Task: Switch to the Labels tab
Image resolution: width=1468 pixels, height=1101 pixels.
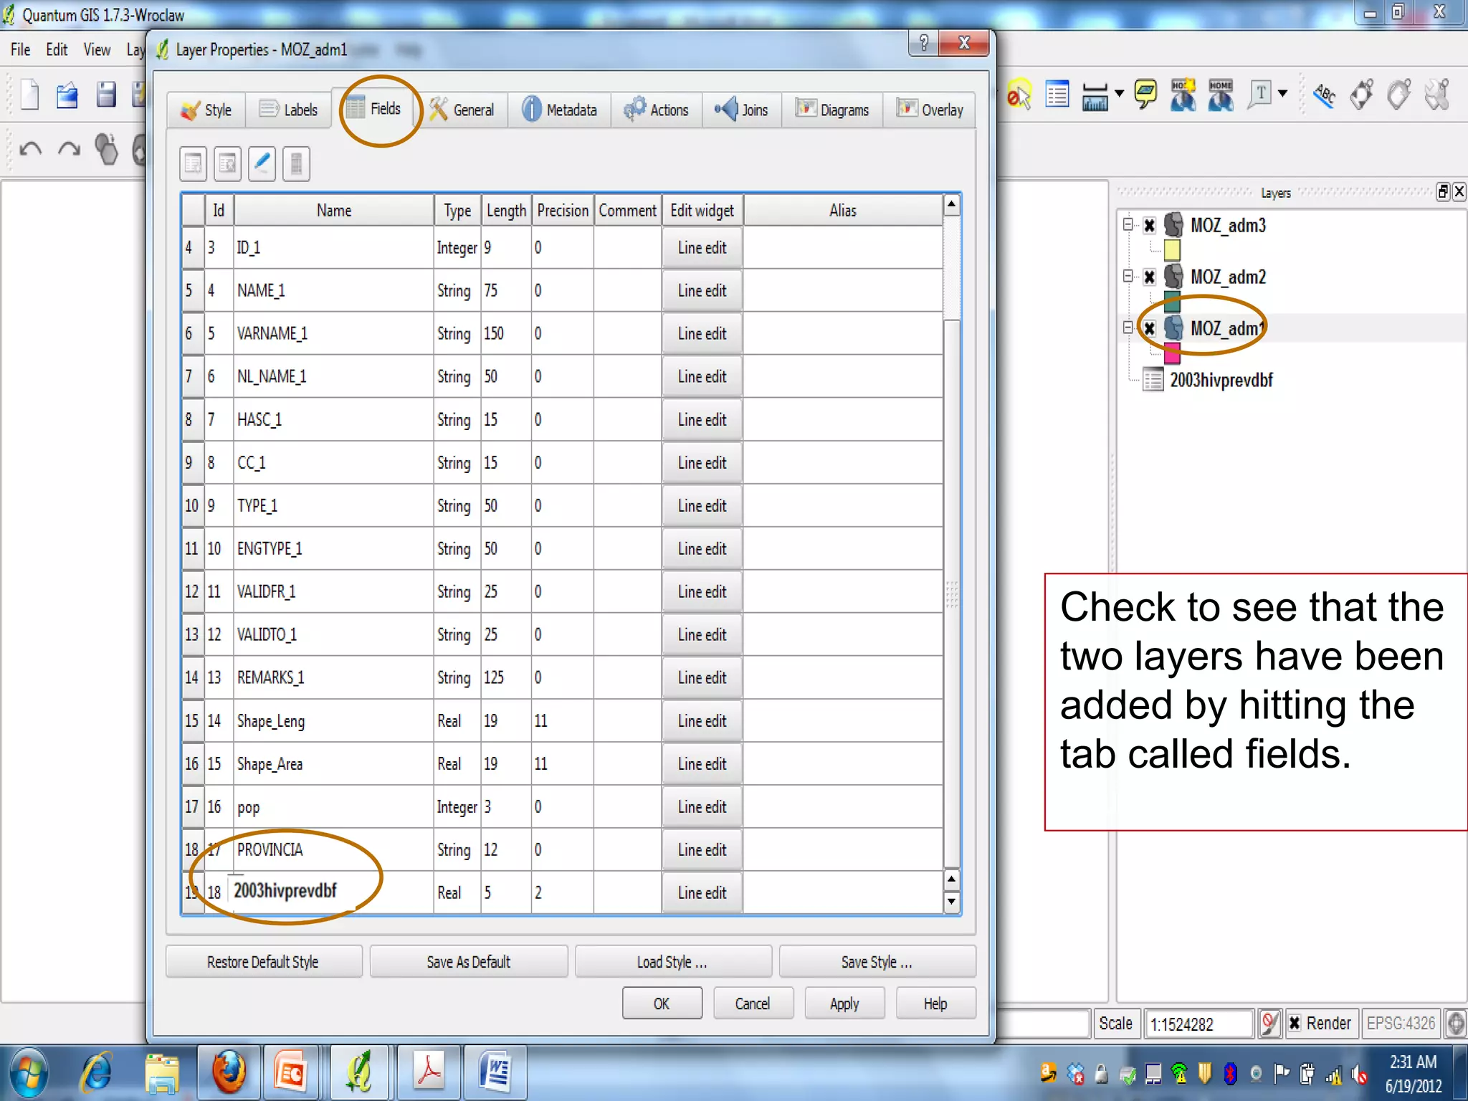Action: pos(288,110)
